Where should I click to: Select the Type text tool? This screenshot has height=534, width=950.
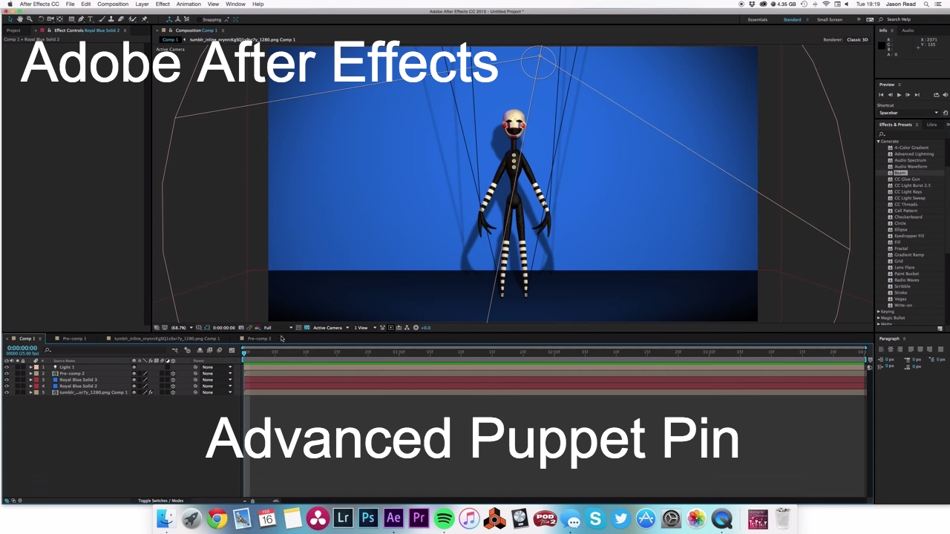pos(91,19)
